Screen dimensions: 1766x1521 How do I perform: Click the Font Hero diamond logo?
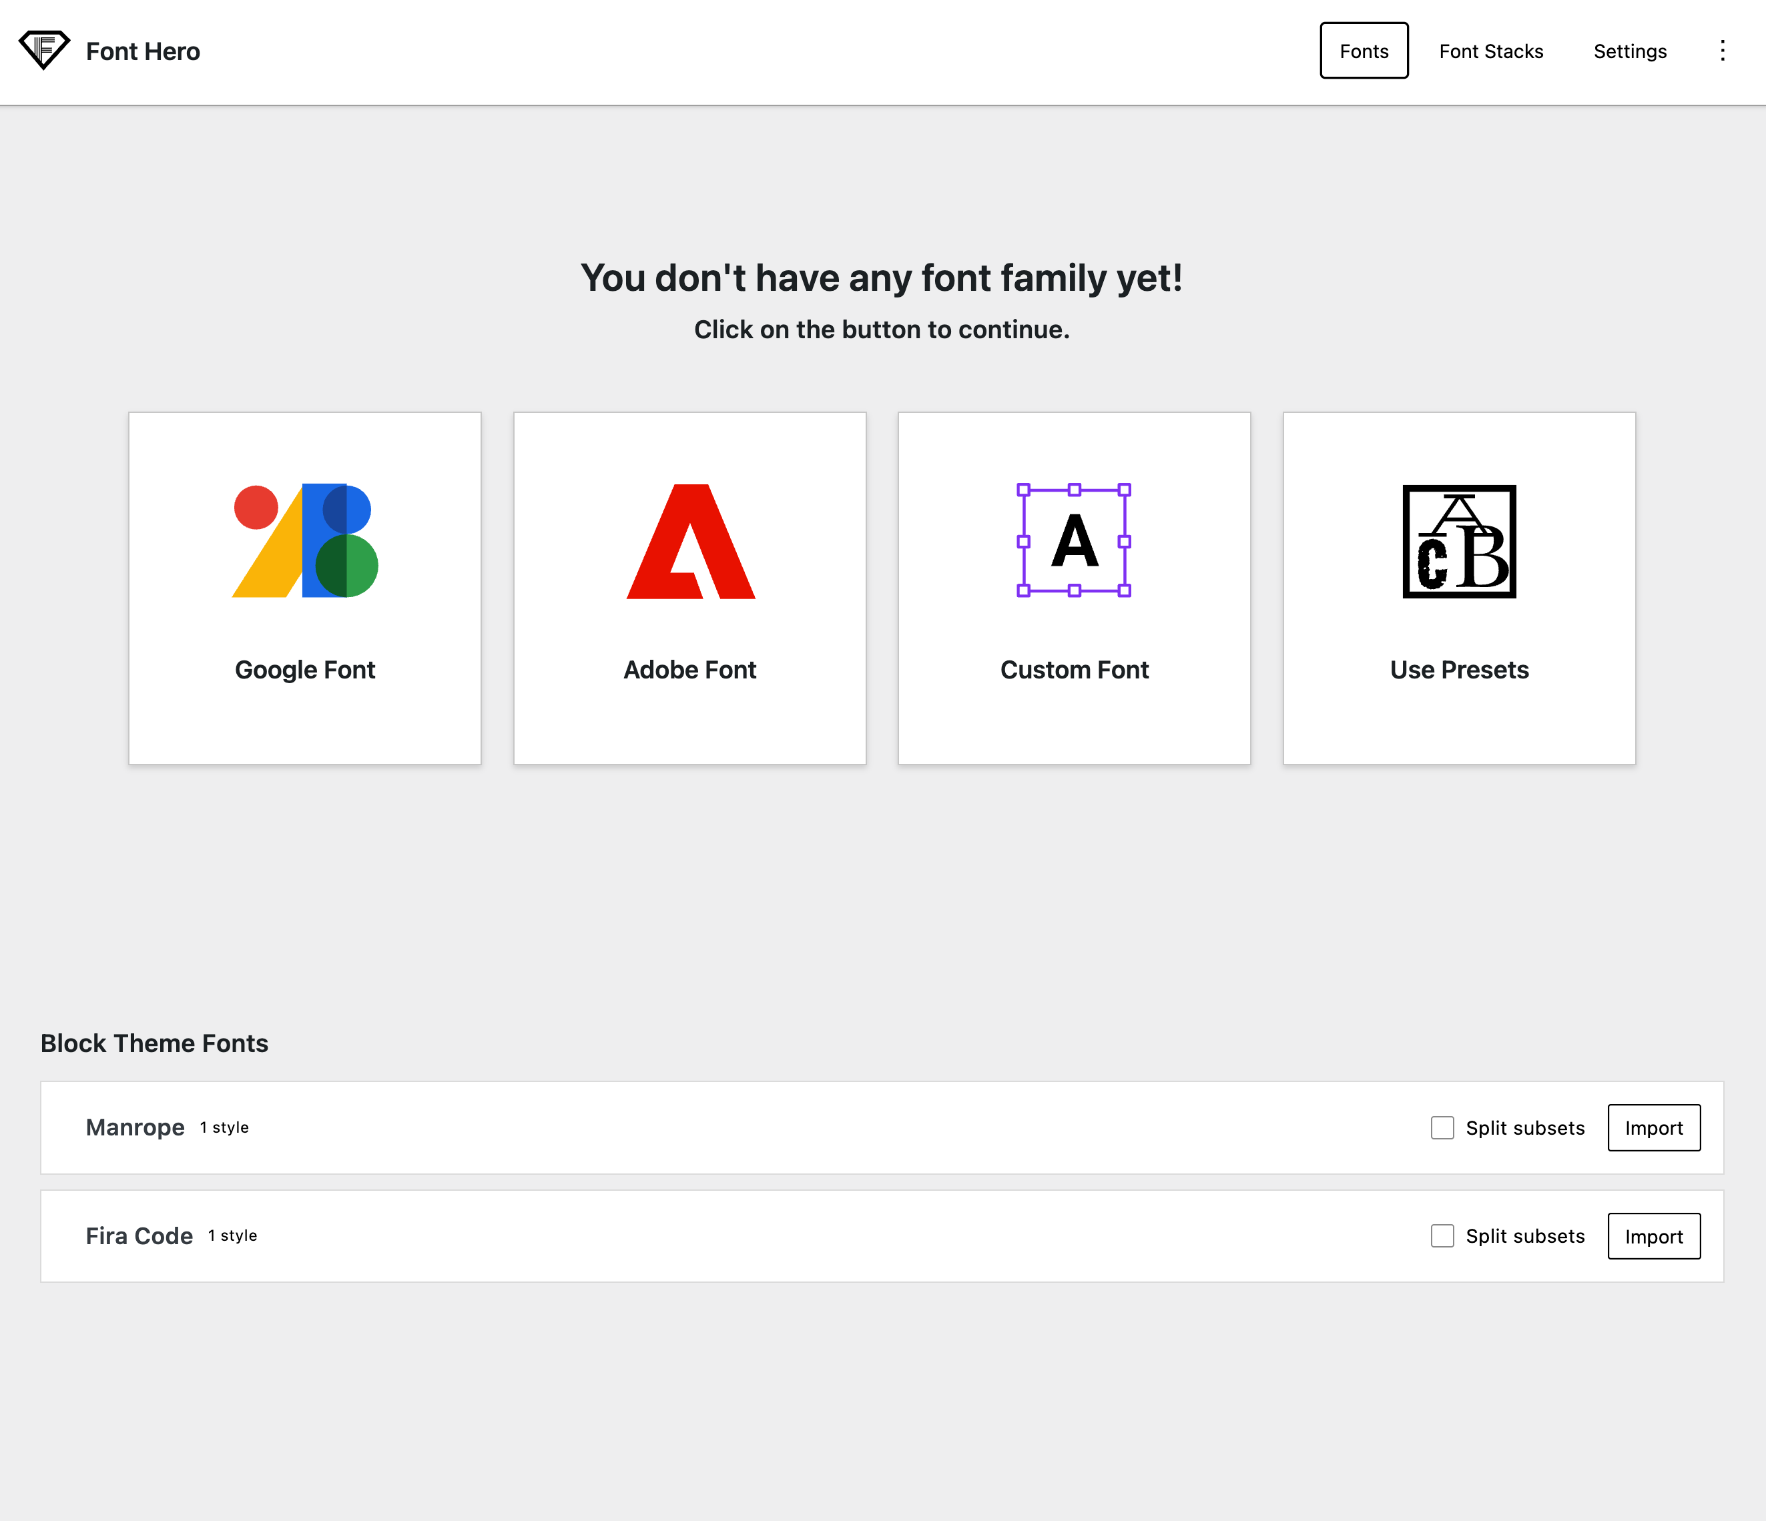(x=44, y=50)
